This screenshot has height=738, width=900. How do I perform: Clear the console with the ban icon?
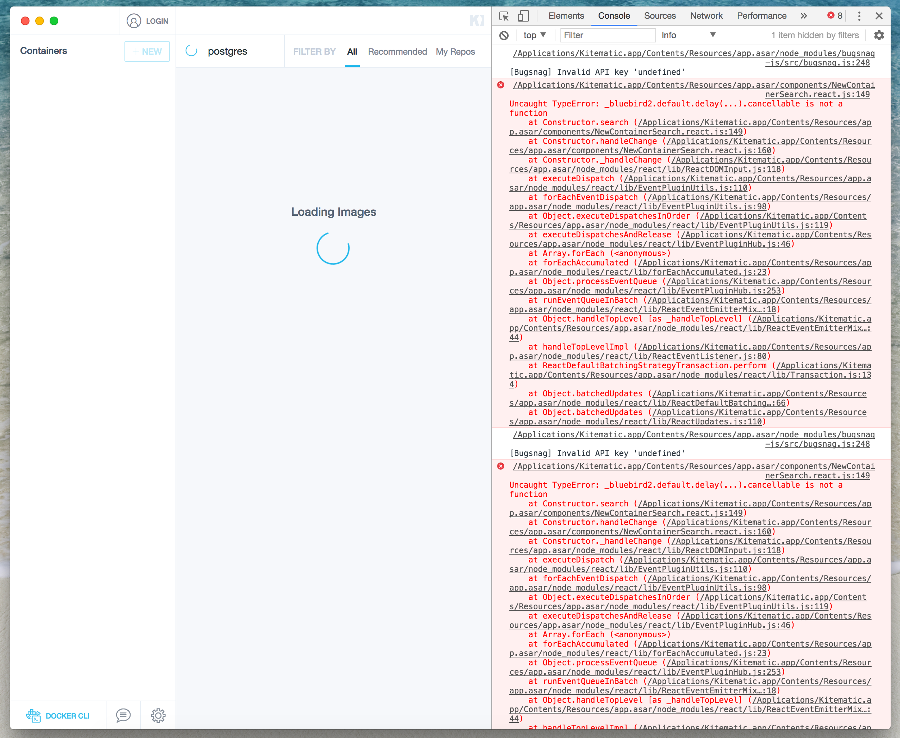point(504,35)
